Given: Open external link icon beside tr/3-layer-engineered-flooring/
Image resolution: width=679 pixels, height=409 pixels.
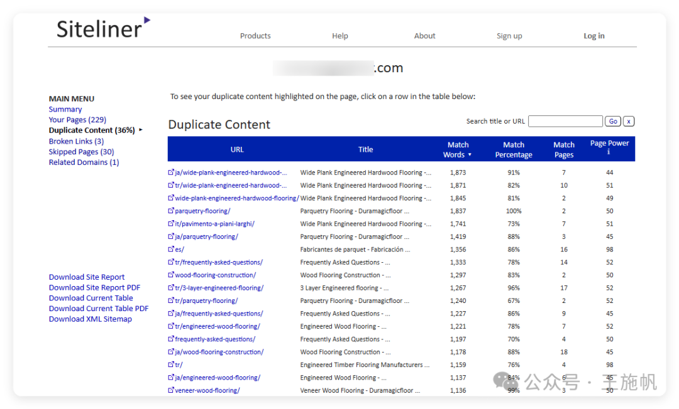Looking at the screenshot, I should point(171,287).
